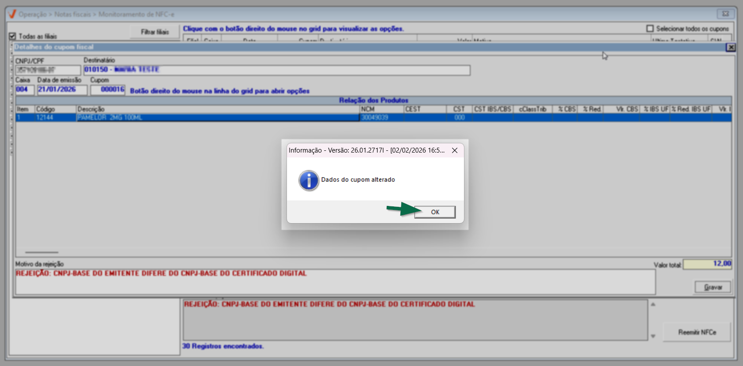Click the Código column header

tap(56, 109)
